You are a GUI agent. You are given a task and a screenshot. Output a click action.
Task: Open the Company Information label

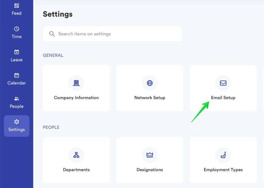(76, 98)
